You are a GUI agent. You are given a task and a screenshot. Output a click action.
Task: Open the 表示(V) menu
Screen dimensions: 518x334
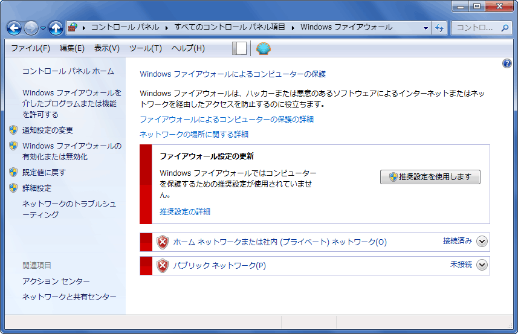[x=107, y=48]
